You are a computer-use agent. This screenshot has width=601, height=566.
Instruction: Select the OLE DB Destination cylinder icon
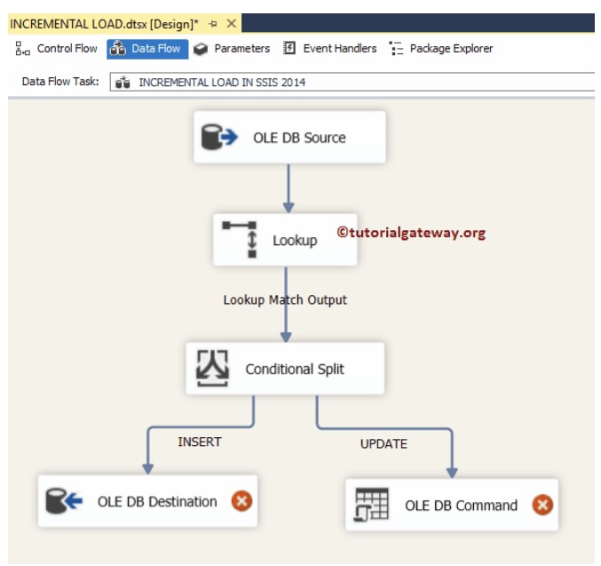[x=64, y=500]
